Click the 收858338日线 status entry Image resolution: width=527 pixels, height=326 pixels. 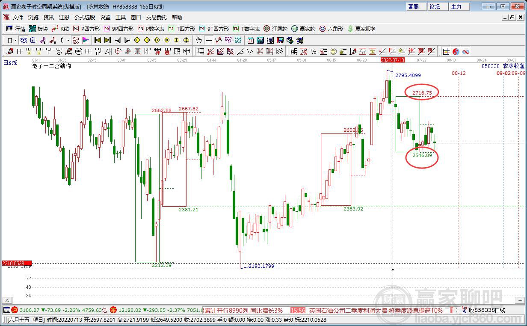click(x=487, y=310)
